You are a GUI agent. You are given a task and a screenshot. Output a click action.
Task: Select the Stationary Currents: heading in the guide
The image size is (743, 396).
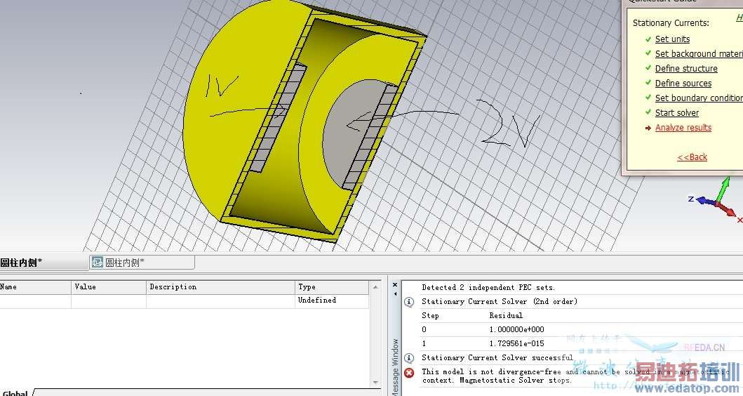pyautogui.click(x=671, y=22)
